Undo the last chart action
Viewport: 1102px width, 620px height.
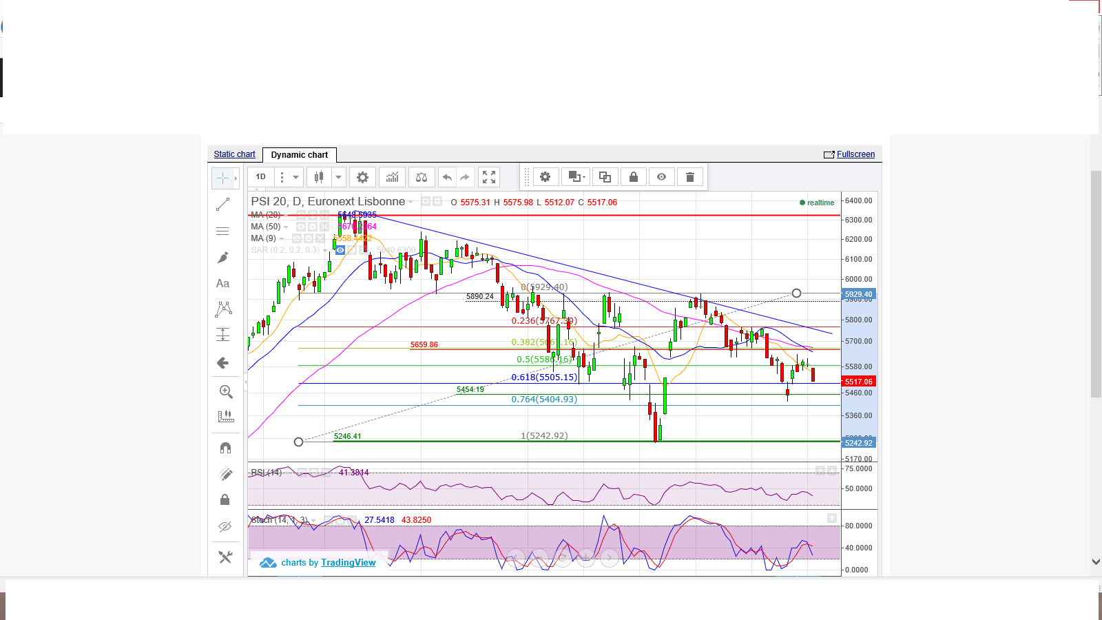(447, 177)
